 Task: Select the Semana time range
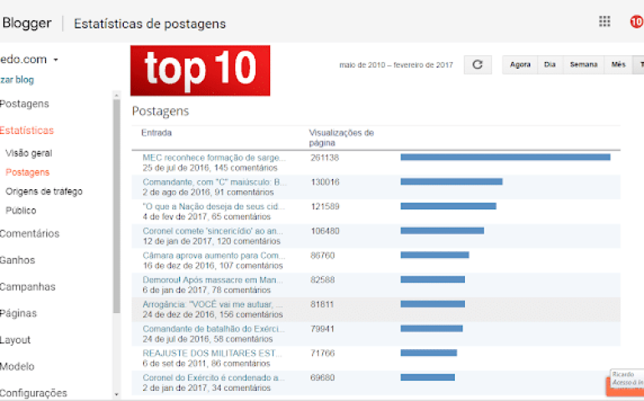[583, 64]
